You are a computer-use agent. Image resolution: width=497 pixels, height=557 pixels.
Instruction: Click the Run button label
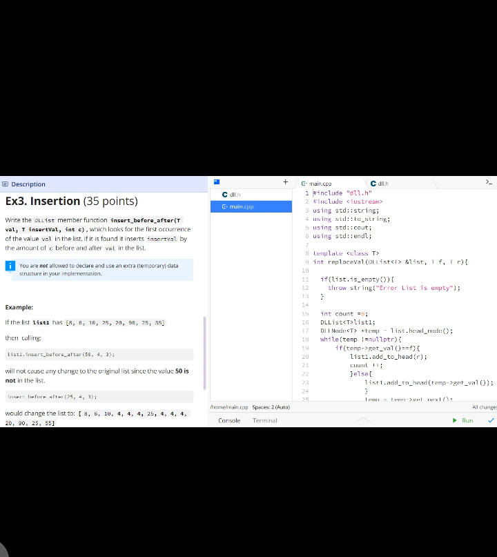467,420
